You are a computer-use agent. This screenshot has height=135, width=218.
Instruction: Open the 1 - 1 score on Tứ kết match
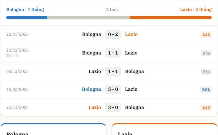coord(113,53)
